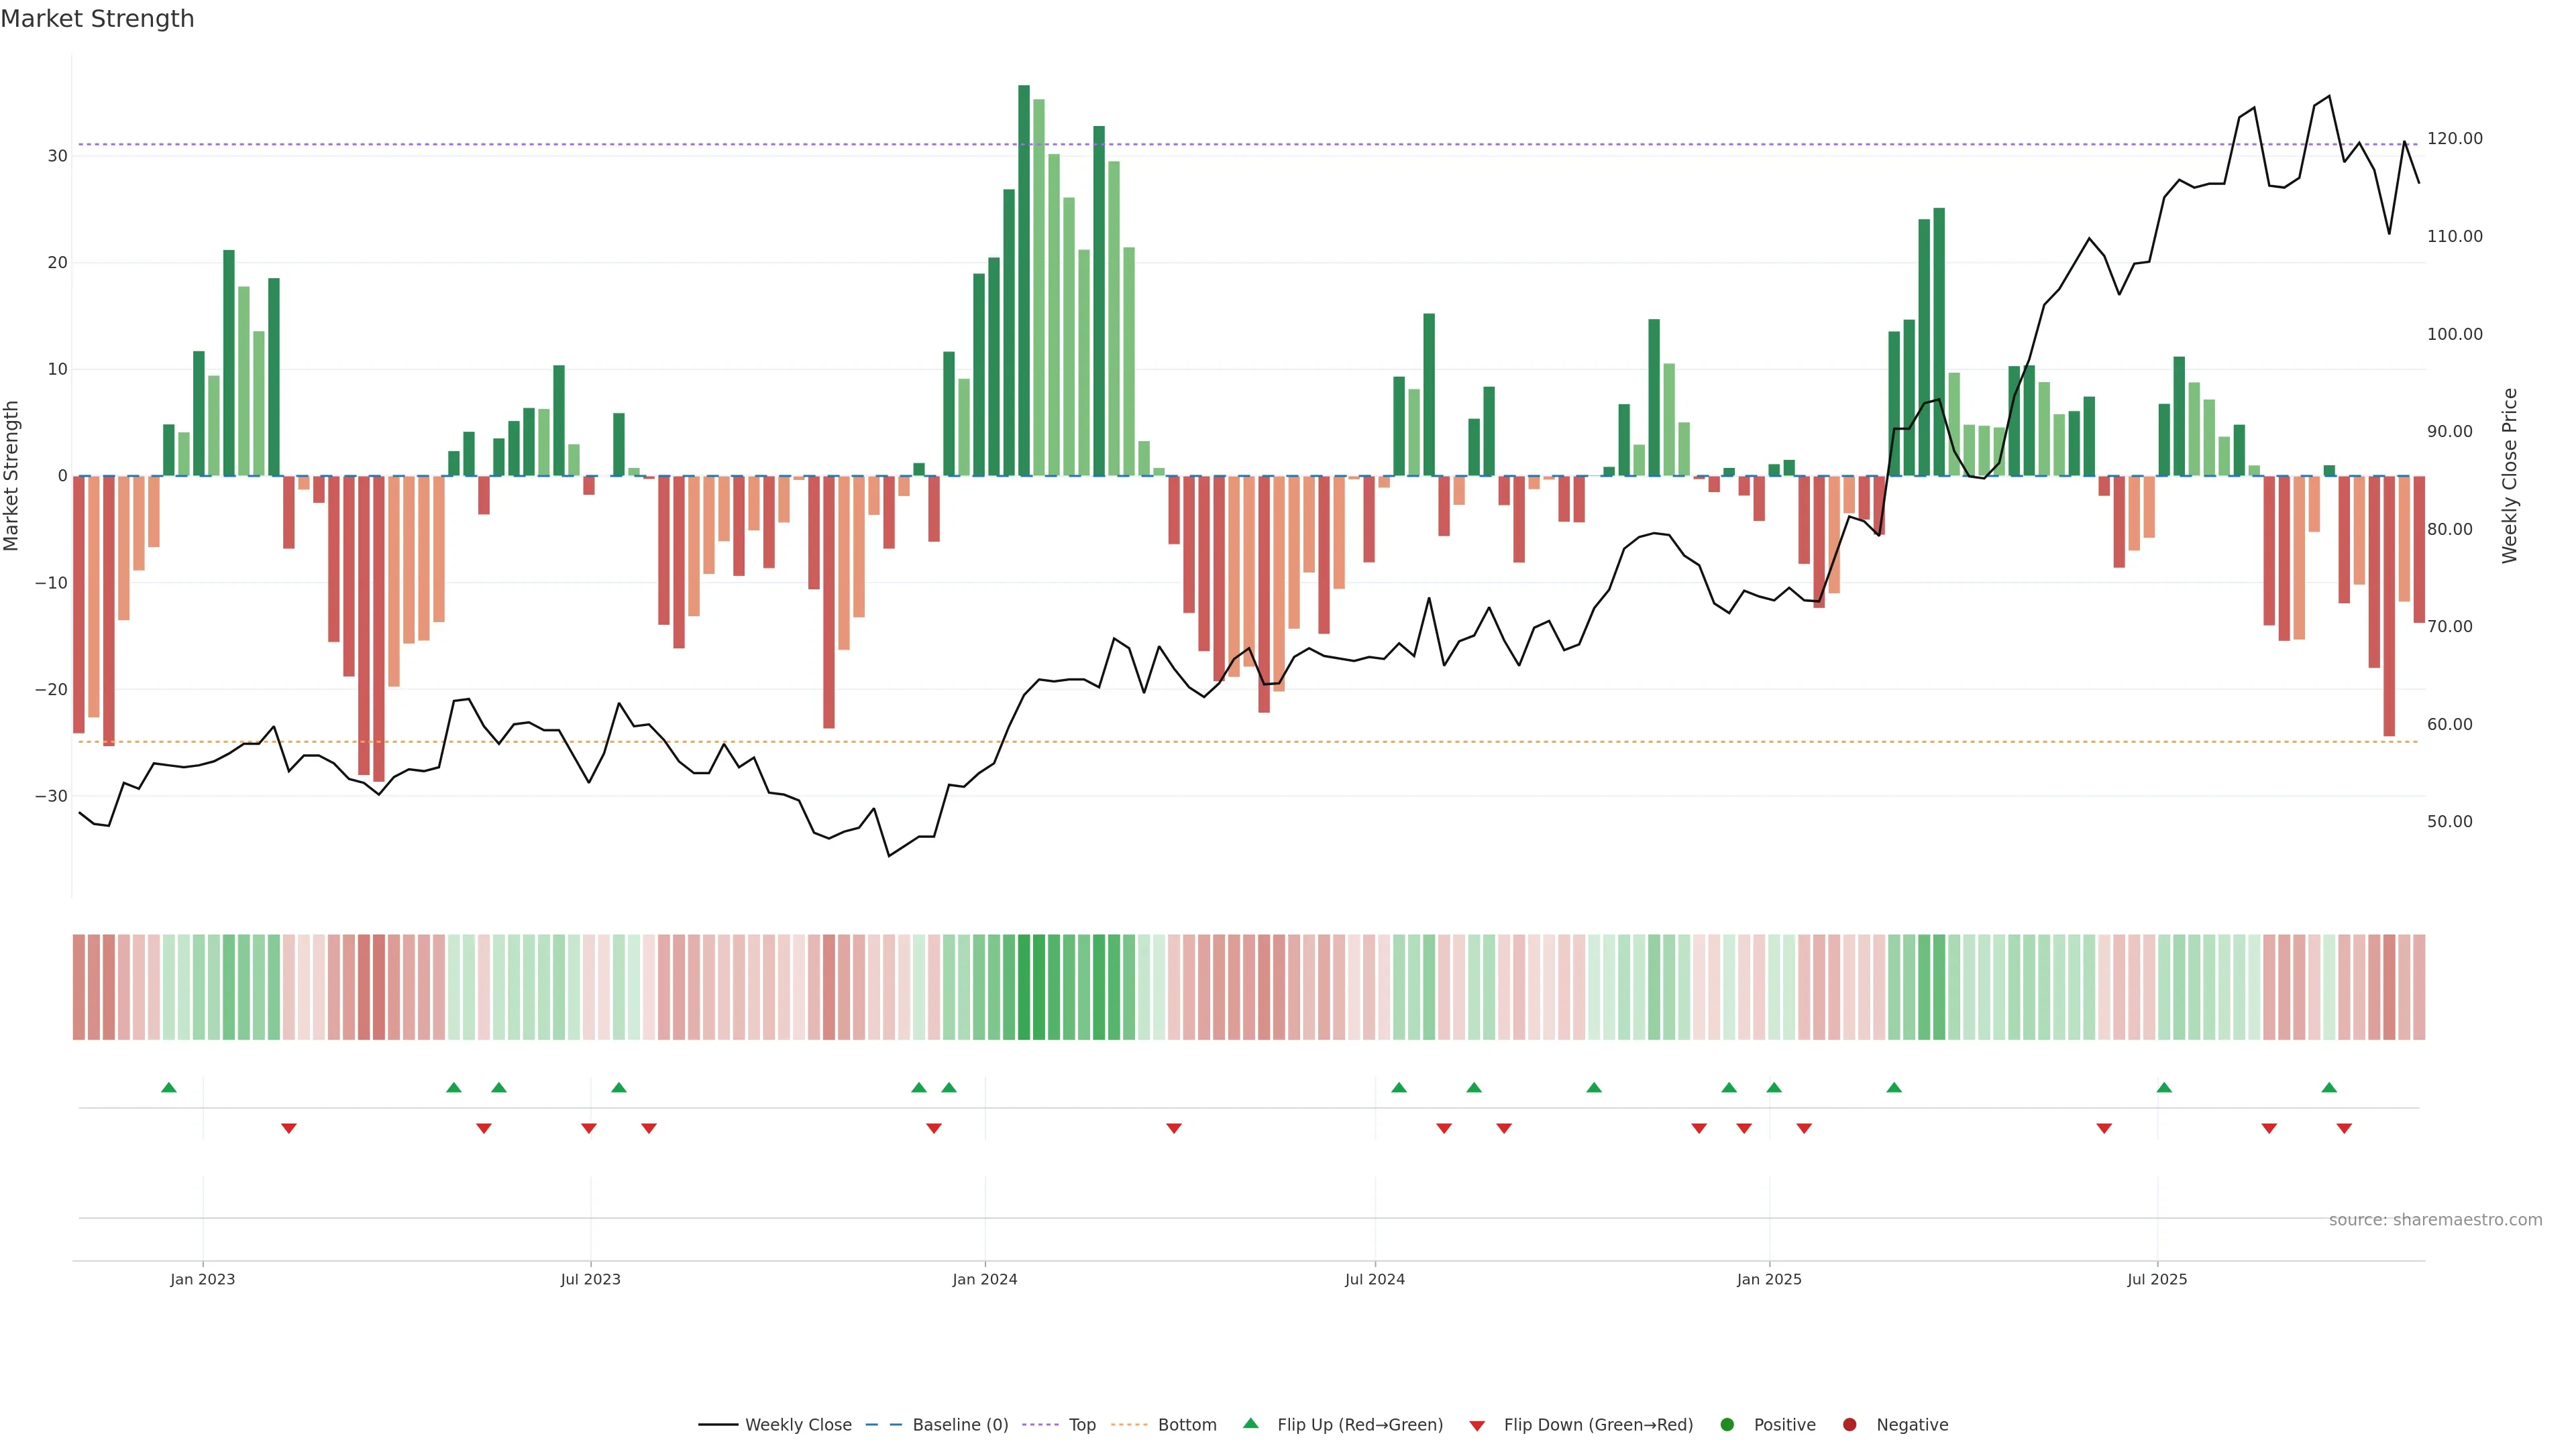Screen dimensions: 2576x1448
Task: Click the Positive green legend dot
Action: [1727, 1425]
